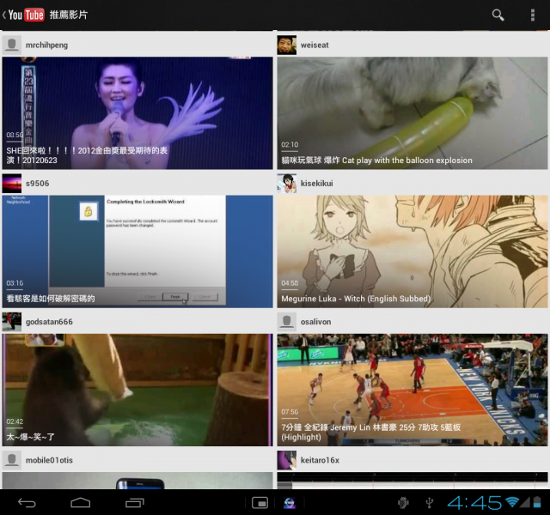The image size is (550, 515).
Task: Play the 02:42 bear video thumbnail
Action: click(x=137, y=390)
